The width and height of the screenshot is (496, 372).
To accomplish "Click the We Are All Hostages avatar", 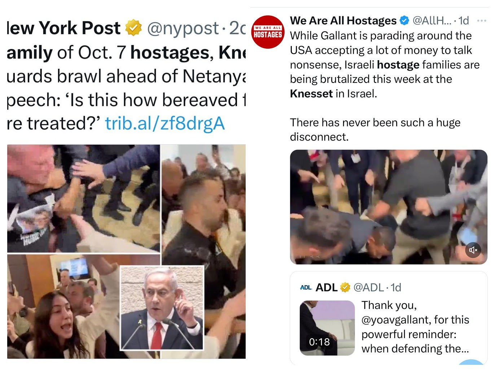I will [x=268, y=32].
